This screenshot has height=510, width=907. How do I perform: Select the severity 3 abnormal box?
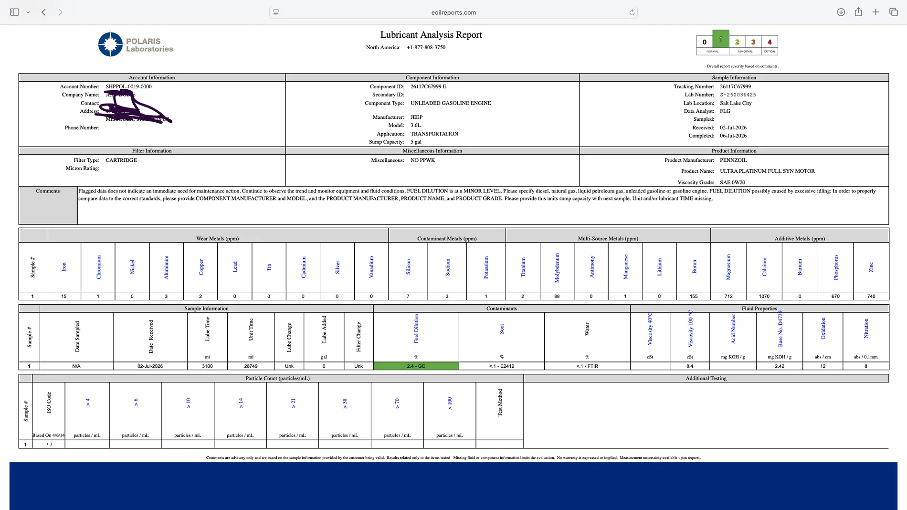click(753, 42)
